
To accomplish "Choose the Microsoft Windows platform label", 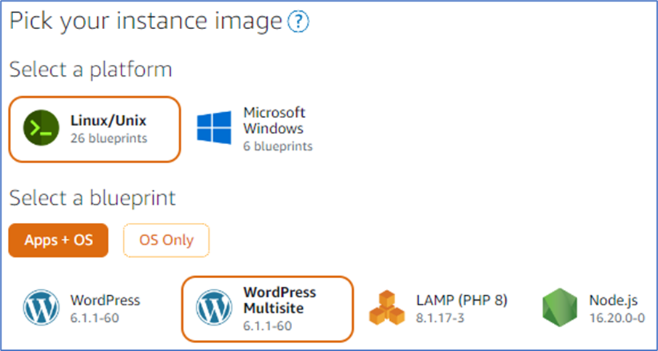I will click(x=274, y=120).
